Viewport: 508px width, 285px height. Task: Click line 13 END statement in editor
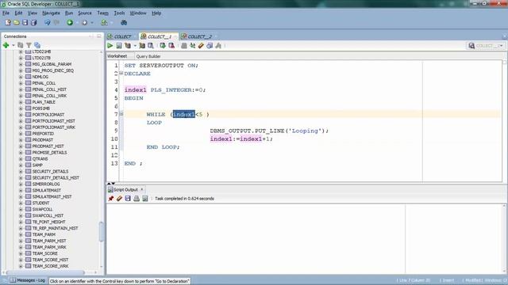click(133, 164)
